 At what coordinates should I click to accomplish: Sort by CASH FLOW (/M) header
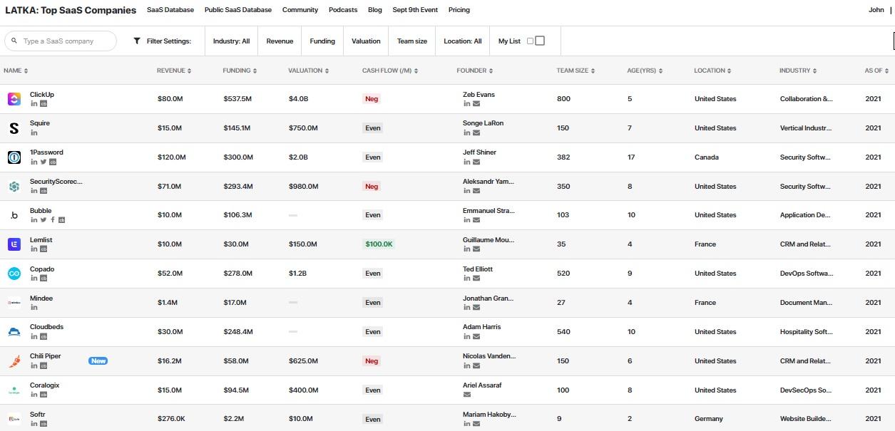click(x=390, y=71)
